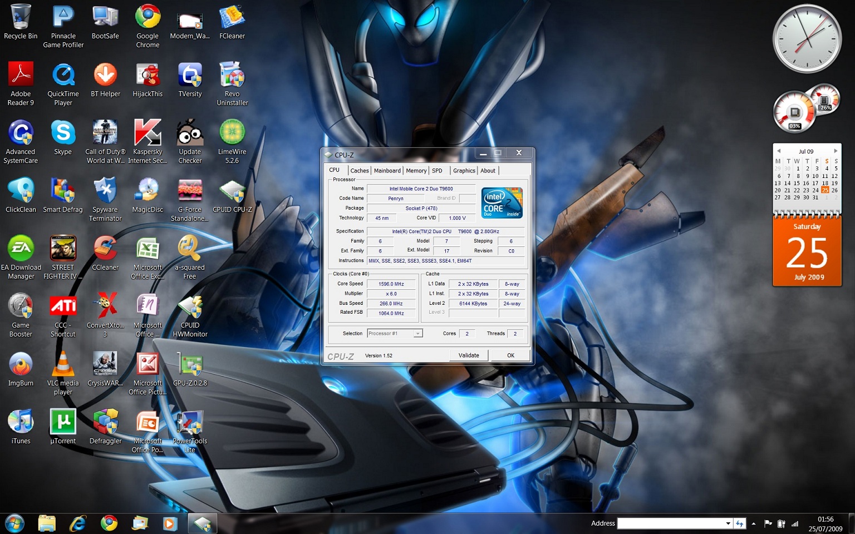Go to next month in calendar gadget
855x534 pixels.
[x=835, y=151]
